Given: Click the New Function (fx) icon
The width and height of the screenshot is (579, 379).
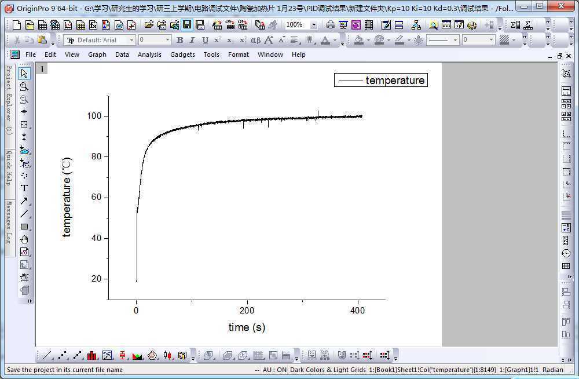Looking at the screenshot, I should pyautogui.click(x=93, y=25).
